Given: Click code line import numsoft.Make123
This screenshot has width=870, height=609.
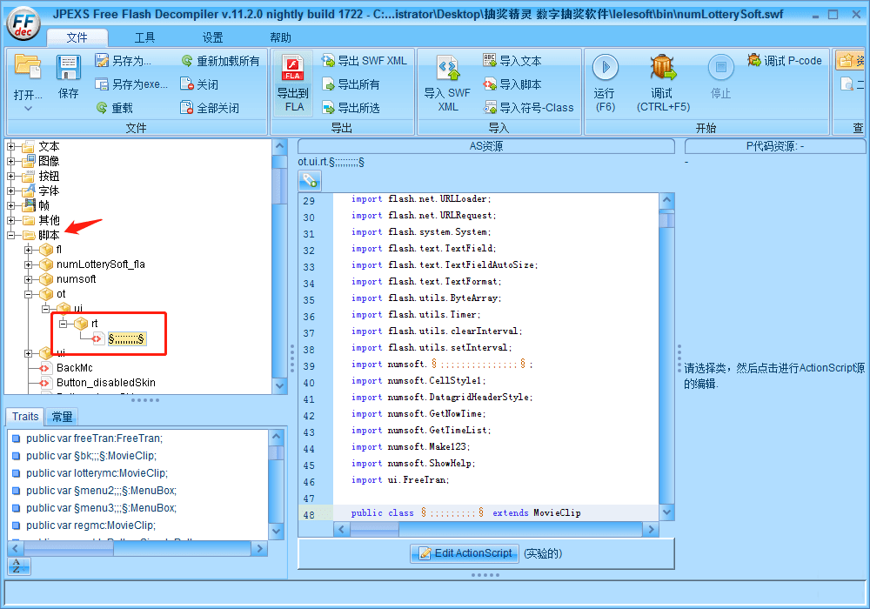Looking at the screenshot, I should (x=411, y=446).
